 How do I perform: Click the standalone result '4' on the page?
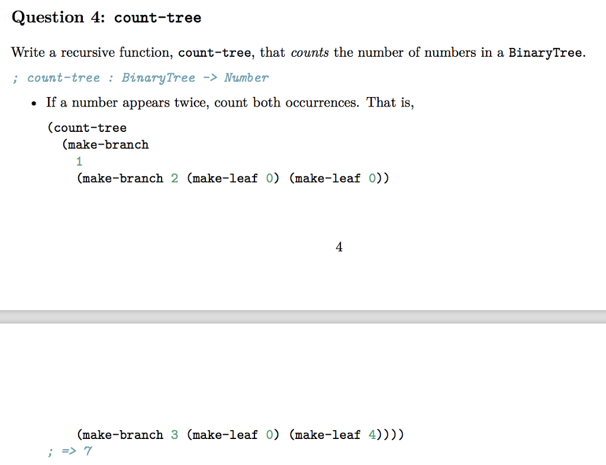click(x=339, y=247)
